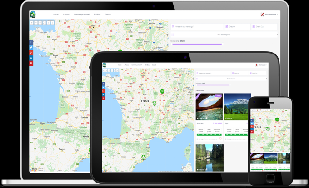Open 'Comment ça marche?' in the laptop navigation
The image size is (309, 188).
pyautogui.click(x=82, y=15)
